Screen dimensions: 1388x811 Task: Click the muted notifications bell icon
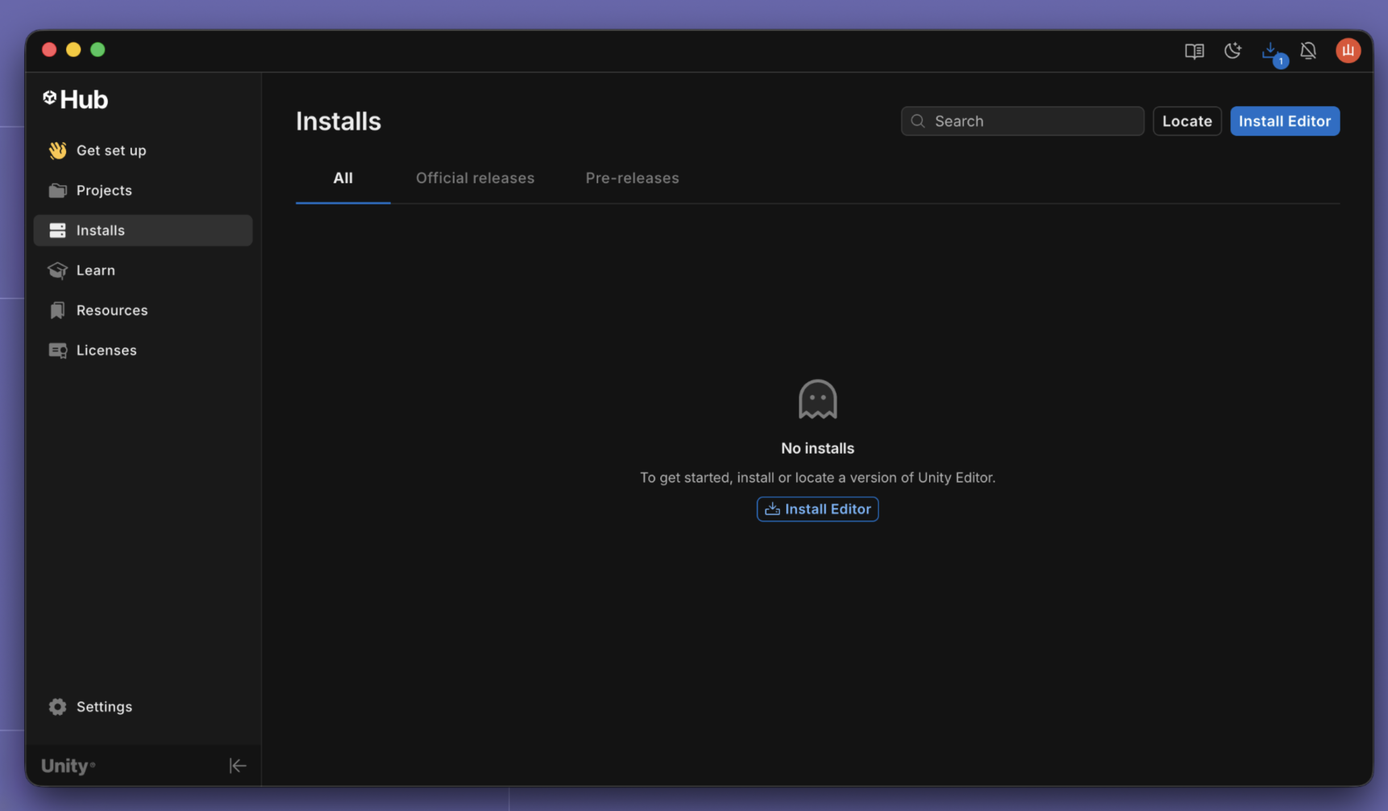1308,51
